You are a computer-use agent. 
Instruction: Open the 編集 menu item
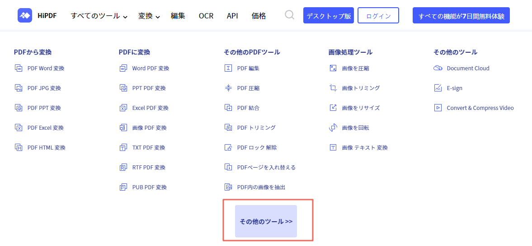pos(178,16)
